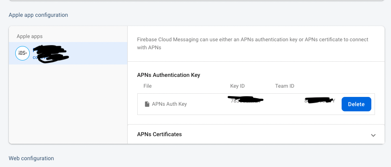This screenshot has height=167, width=391.
Task: Expand the APNs Certificates section
Action: coord(373,135)
